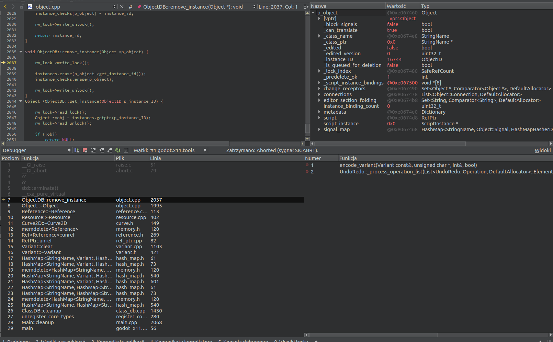Step out of the current function

[x=110, y=150]
